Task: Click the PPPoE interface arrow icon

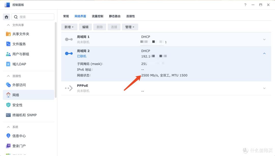Action: pyautogui.click(x=69, y=88)
